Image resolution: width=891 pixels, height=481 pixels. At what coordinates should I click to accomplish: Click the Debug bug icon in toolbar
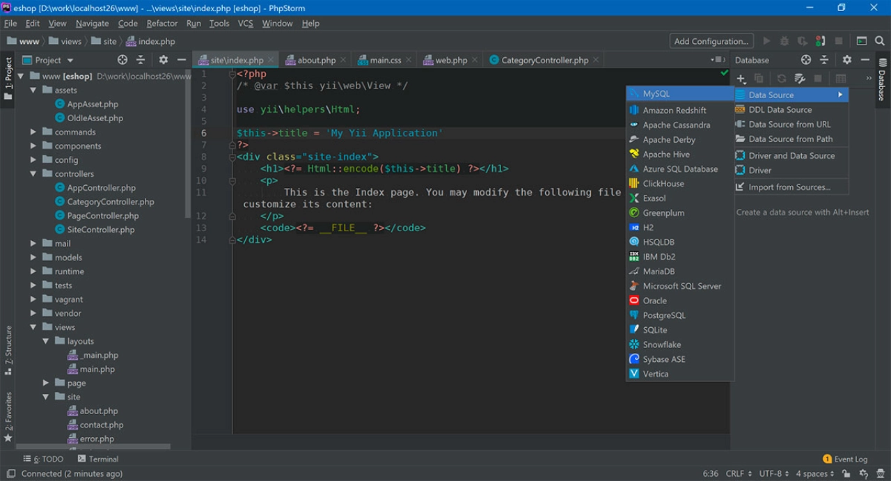[x=785, y=41]
